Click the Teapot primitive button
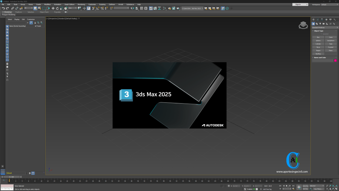Image resolution: width=339 pixels, height=191 pixels. click(x=318, y=51)
